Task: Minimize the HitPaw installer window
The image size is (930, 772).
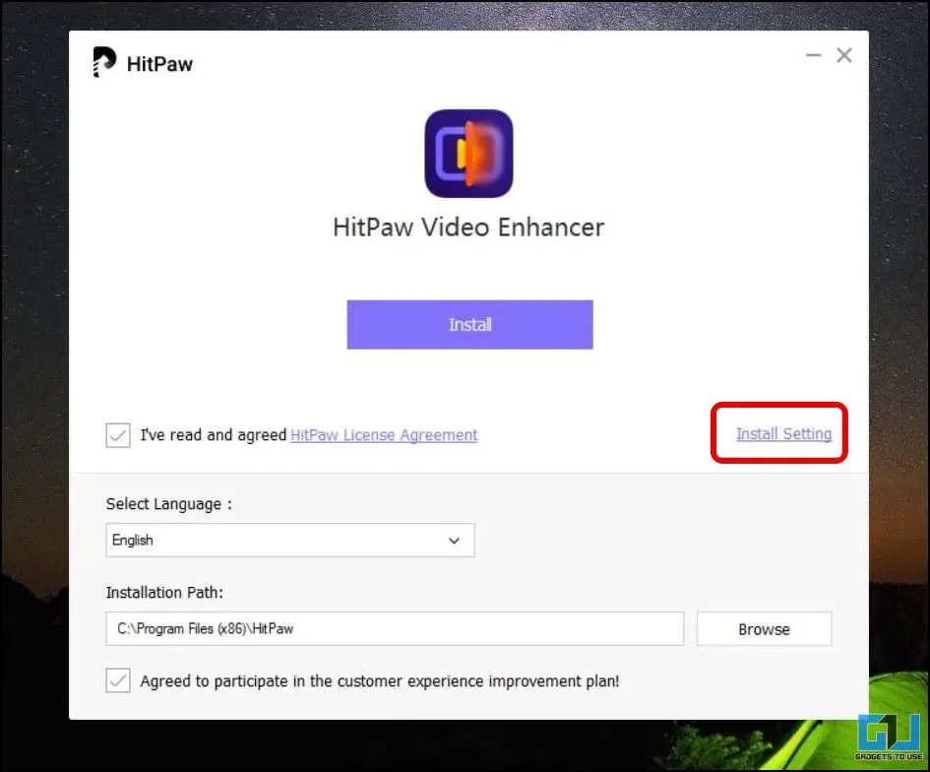Action: pos(813,55)
